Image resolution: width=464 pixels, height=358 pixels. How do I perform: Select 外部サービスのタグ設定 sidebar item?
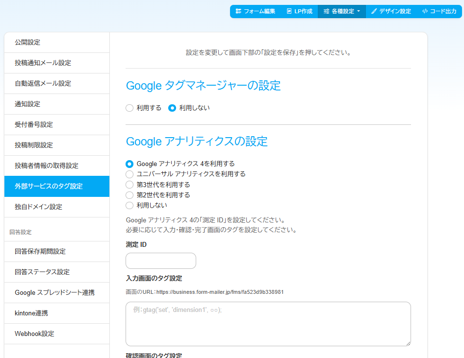[57, 187]
